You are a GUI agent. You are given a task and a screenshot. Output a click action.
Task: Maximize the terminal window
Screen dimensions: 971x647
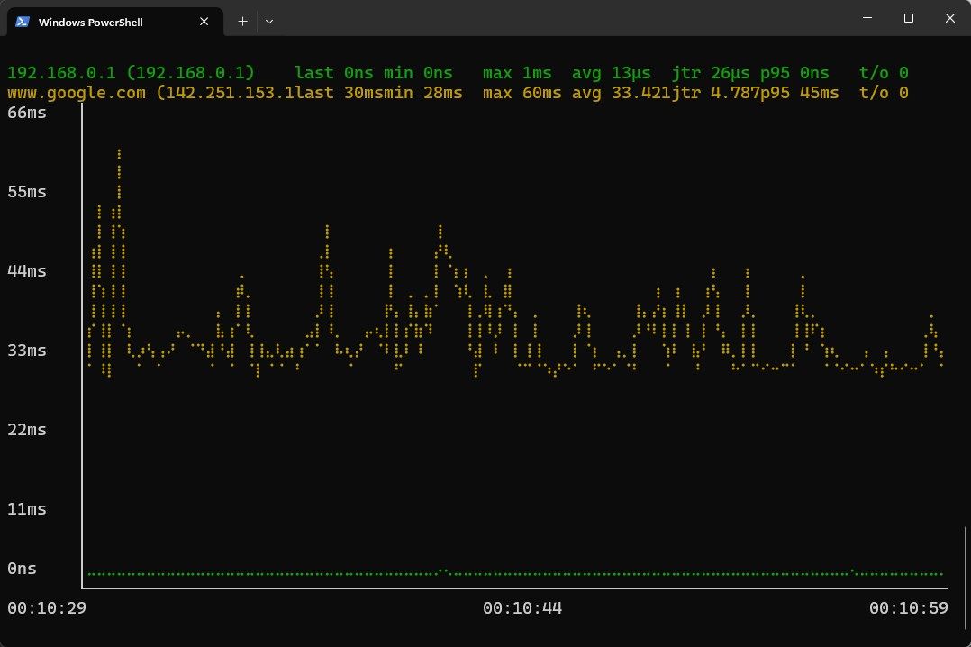(x=909, y=18)
